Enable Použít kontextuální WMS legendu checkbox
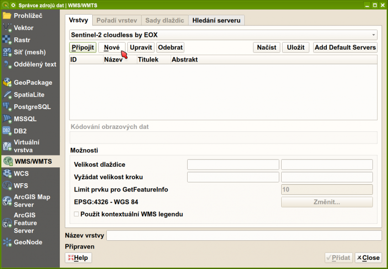The image size is (388, 269). point(76,214)
